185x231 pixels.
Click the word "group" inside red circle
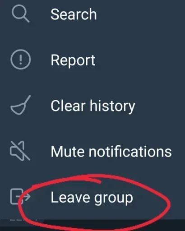[x=114, y=199]
